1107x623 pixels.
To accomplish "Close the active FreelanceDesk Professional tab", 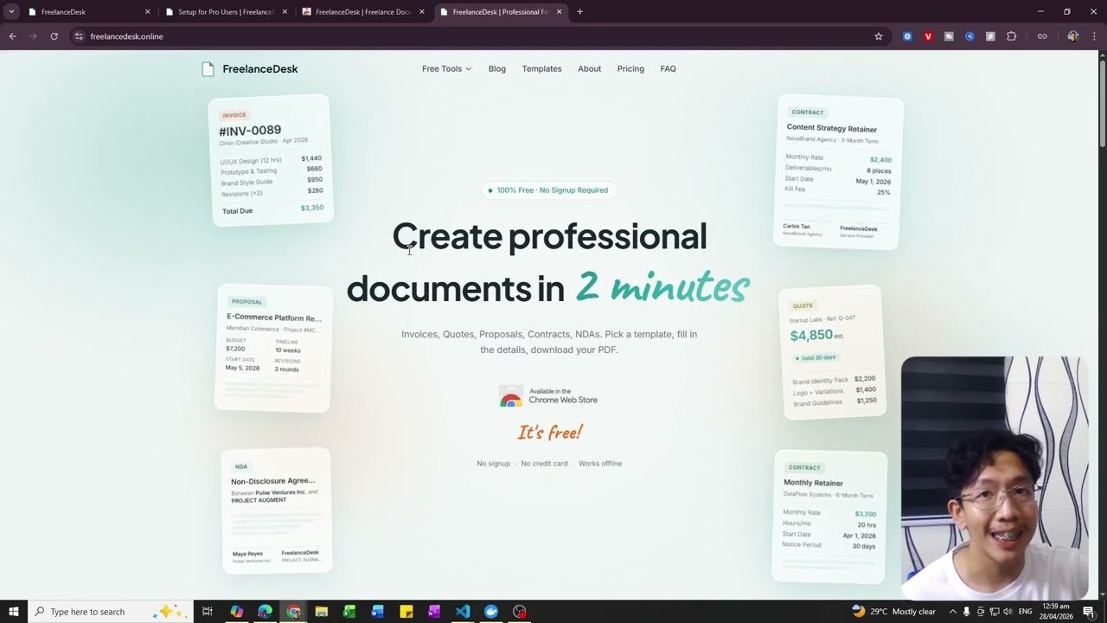I will pos(559,12).
